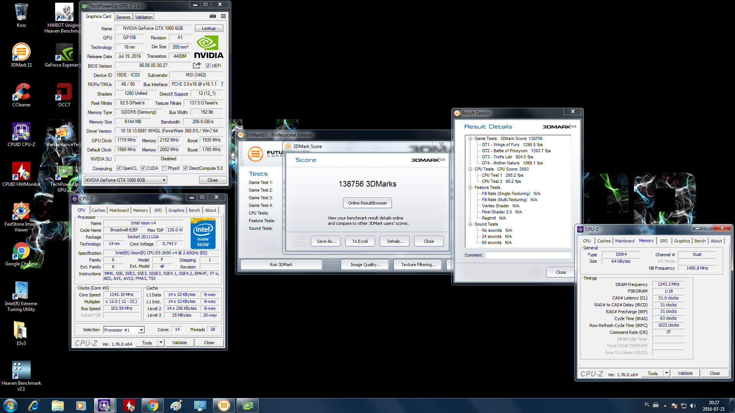Screen dimensions: 735x413
Task: Switch to GPU-Z via taskbar icon
Action: pyautogui.click(x=248, y=405)
